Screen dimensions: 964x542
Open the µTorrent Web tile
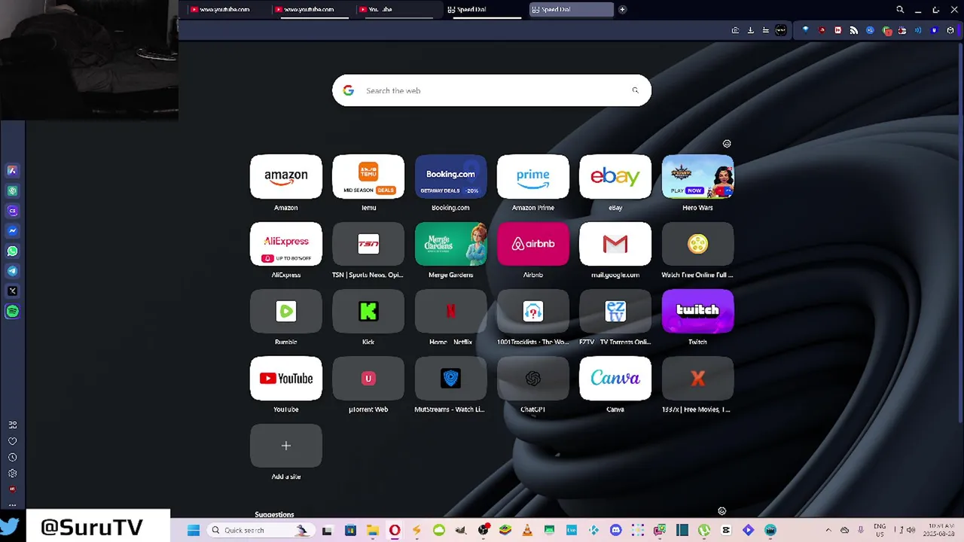[368, 379]
